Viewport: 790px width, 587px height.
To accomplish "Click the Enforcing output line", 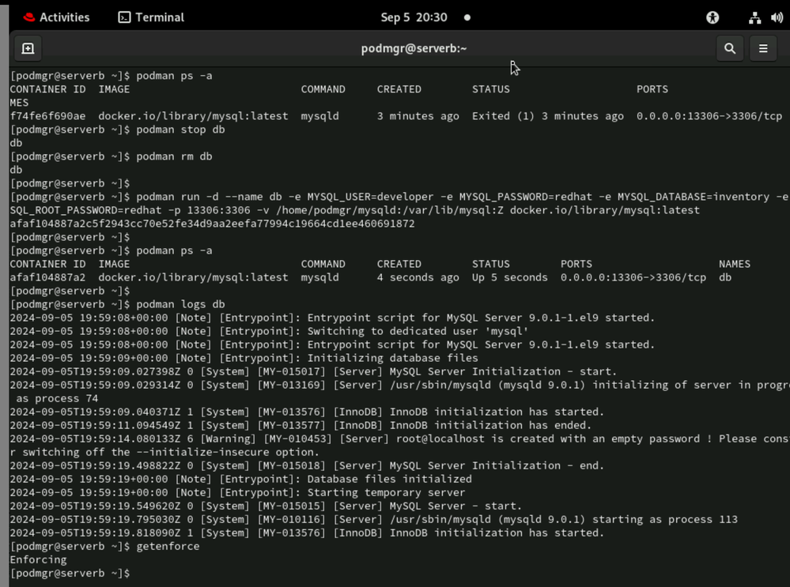I will click(x=38, y=559).
